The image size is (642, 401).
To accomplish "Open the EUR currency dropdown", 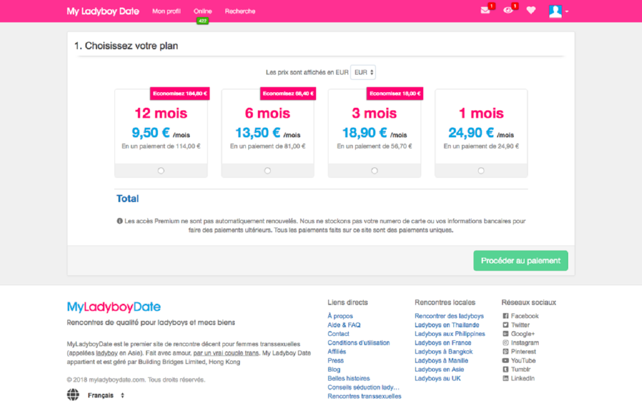I will point(363,72).
